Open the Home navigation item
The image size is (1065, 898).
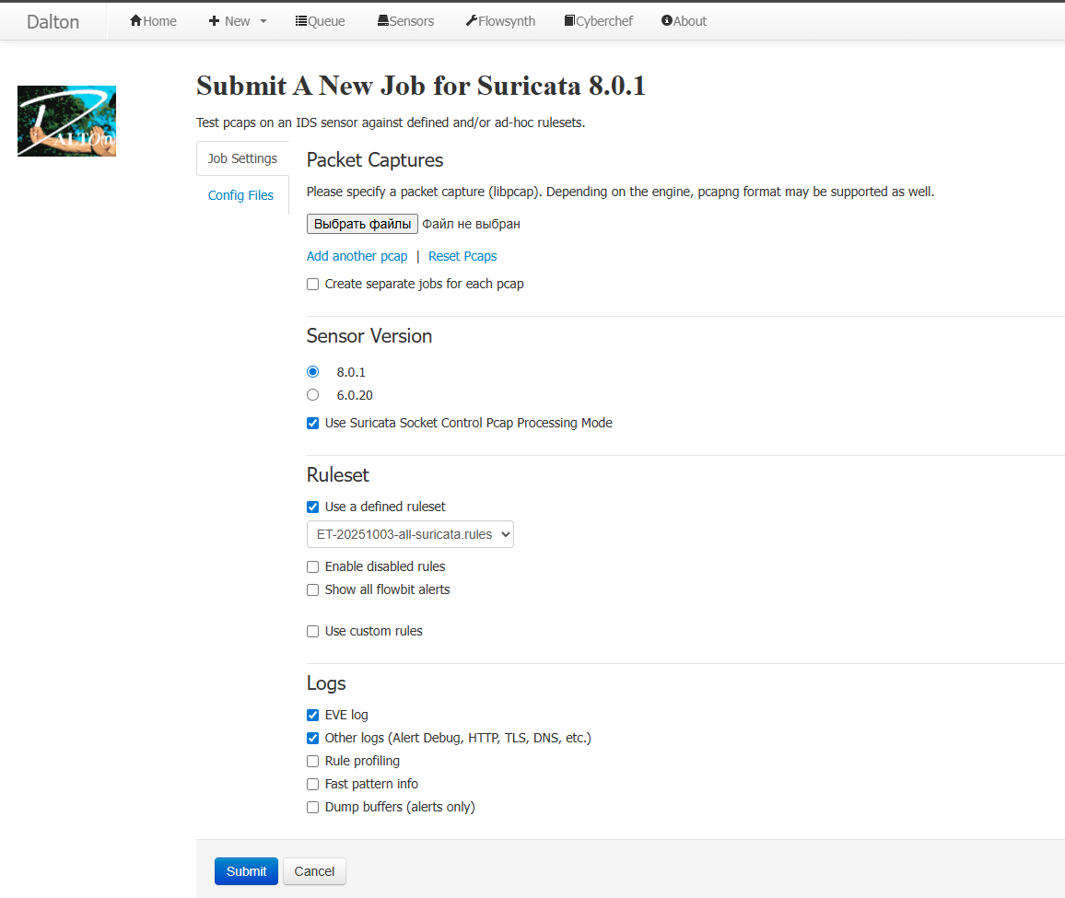(x=154, y=21)
